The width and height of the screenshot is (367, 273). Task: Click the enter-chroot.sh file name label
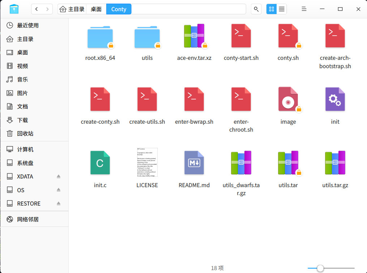(x=241, y=126)
